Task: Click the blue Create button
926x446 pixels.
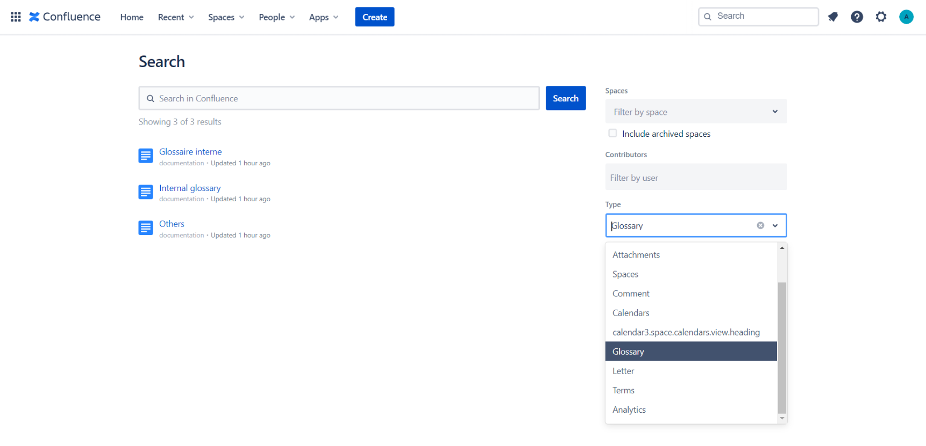Action: [x=375, y=17]
